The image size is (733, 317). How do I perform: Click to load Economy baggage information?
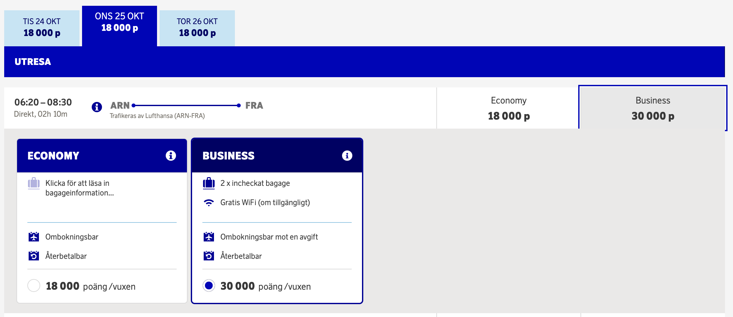(x=79, y=188)
